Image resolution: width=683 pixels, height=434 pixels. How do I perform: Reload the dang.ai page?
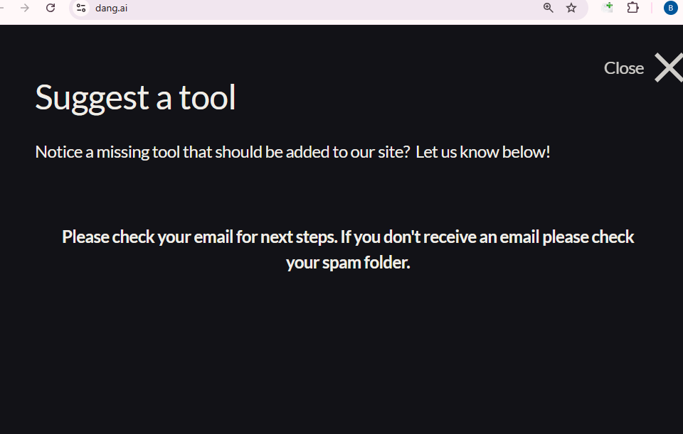click(51, 8)
